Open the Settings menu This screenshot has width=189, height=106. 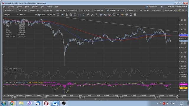click(50, 7)
